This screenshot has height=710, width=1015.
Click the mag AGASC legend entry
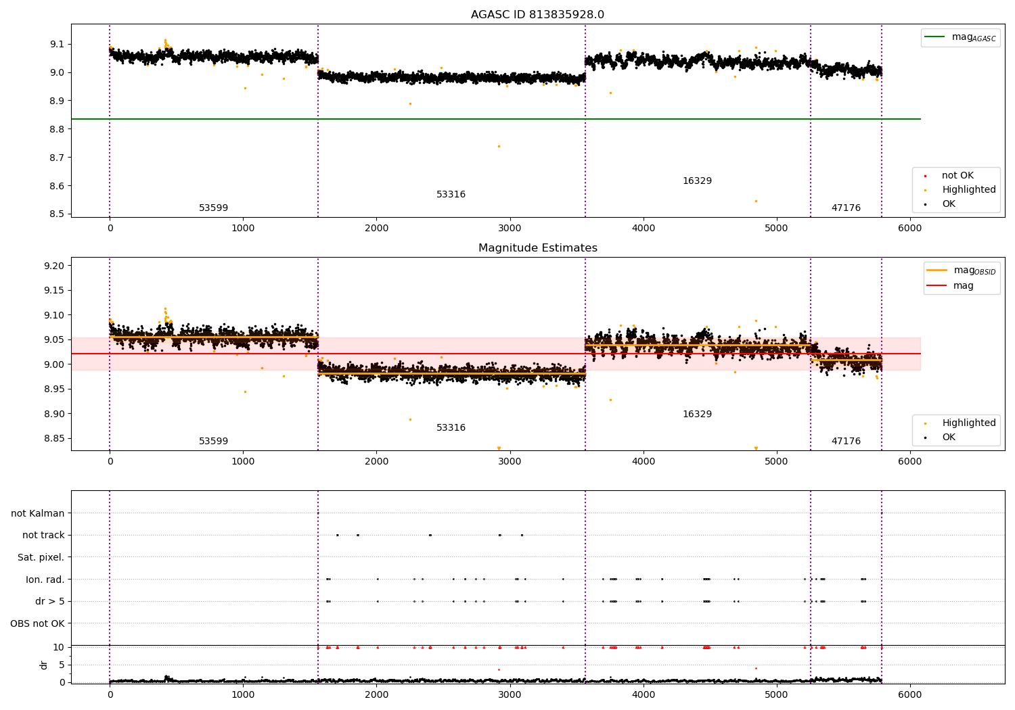(x=960, y=37)
